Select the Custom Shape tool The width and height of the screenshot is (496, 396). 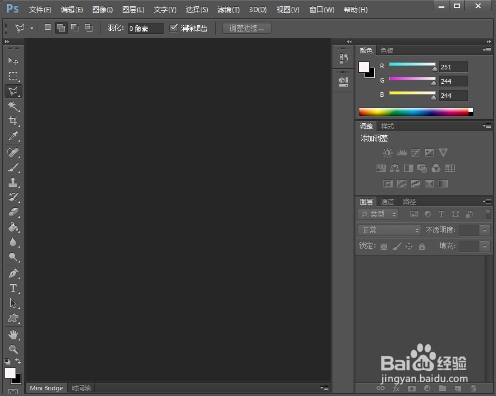[13, 317]
